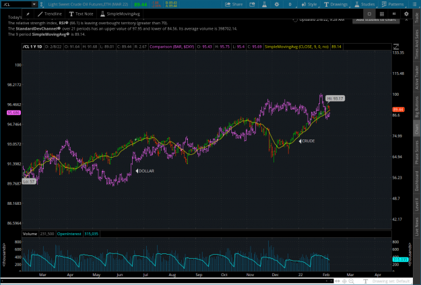Click the zoom magnifier icon at bottom
The height and width of the screenshot is (285, 421).
(x=351, y=281)
